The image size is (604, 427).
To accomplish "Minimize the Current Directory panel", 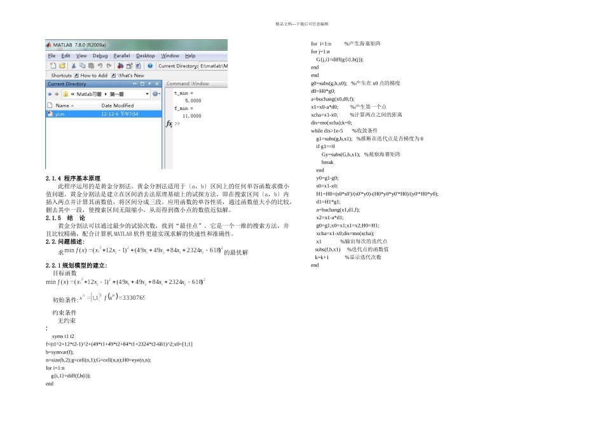I will 135,83.
